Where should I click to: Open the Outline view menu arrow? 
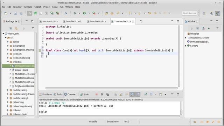tap(217, 28)
